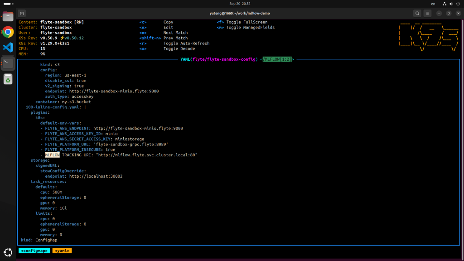Click the 'limits:' line
This screenshot has height=261, width=464.
tap(44, 214)
